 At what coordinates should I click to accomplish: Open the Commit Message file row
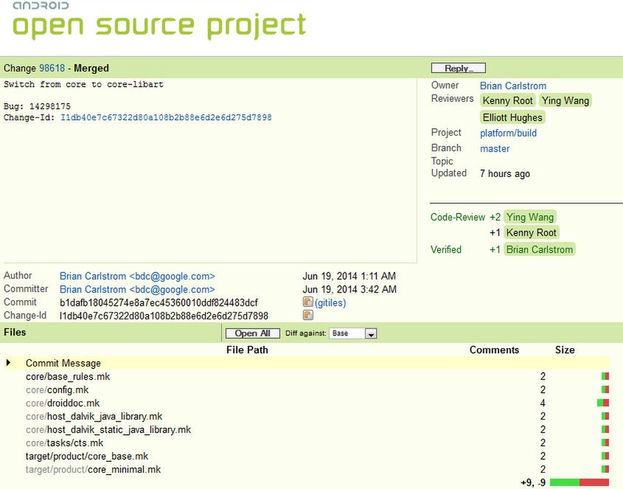pyautogui.click(x=63, y=363)
